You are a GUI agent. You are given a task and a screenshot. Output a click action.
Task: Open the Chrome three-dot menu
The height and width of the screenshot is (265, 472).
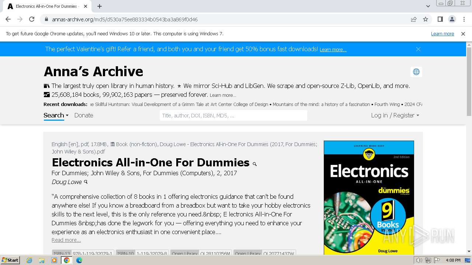click(x=464, y=19)
